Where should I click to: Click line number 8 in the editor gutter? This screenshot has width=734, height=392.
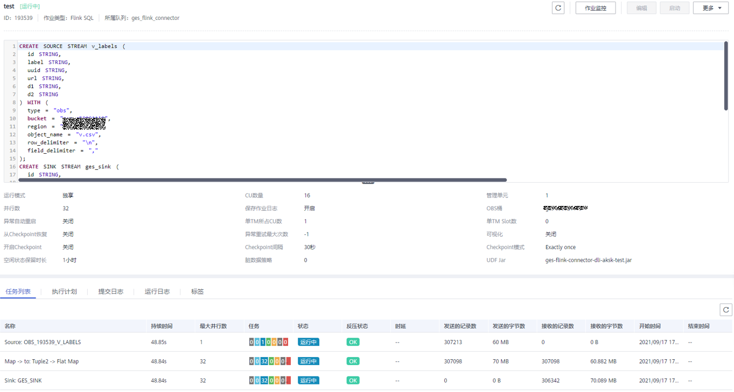point(14,102)
